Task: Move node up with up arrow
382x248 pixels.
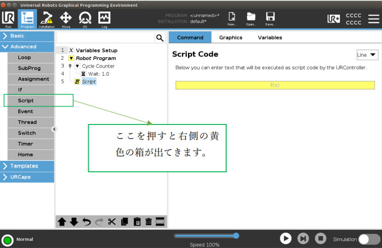Action: coord(62,221)
